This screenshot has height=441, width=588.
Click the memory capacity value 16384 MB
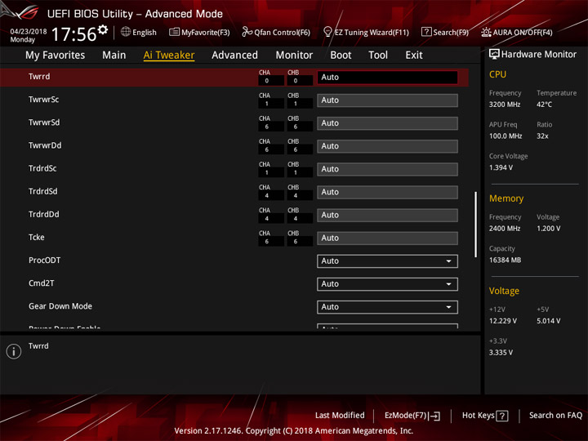(x=505, y=260)
